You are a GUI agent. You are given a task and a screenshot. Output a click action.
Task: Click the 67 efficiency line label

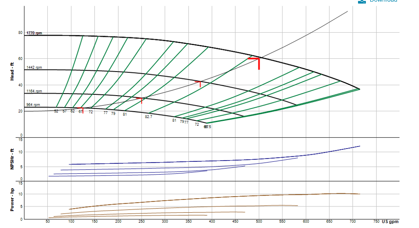click(80, 112)
